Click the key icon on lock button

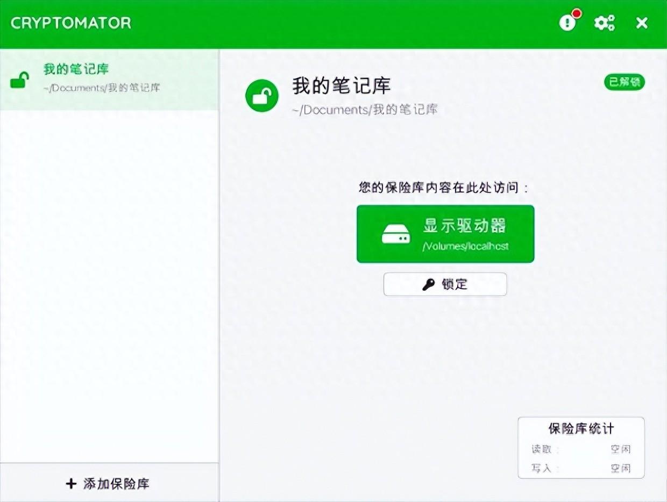(x=429, y=284)
